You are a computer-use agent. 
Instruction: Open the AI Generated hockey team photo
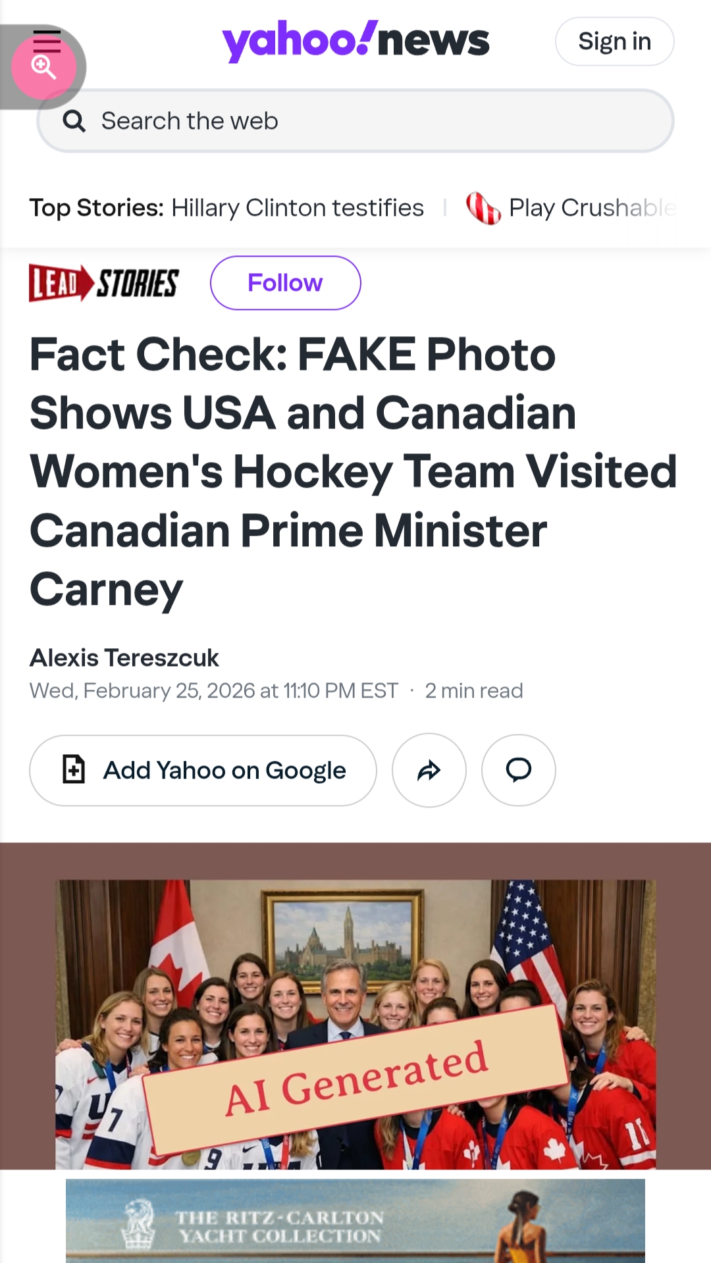coord(355,1023)
